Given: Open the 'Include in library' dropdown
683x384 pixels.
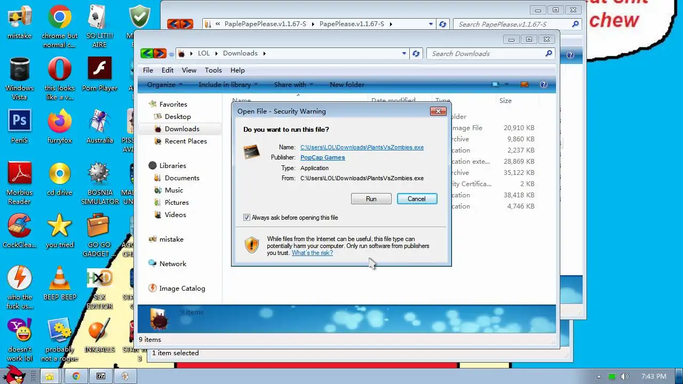Looking at the screenshot, I should [x=228, y=84].
